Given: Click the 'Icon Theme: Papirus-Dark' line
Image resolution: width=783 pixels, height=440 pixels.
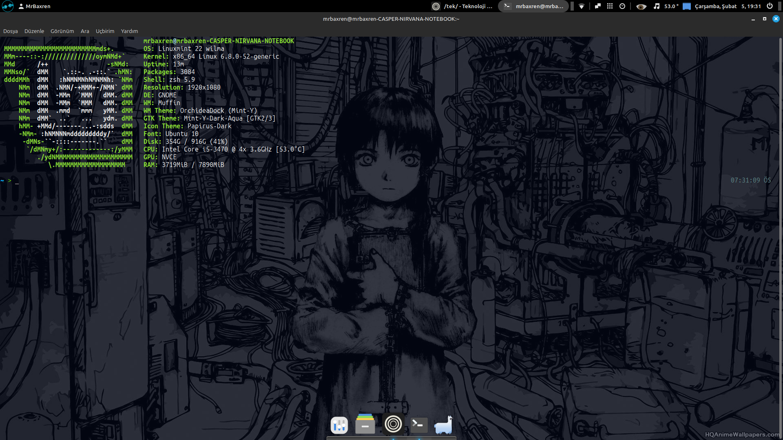Looking at the screenshot, I should pyautogui.click(x=187, y=126).
